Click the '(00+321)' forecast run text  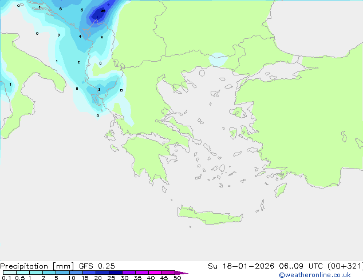345,266
